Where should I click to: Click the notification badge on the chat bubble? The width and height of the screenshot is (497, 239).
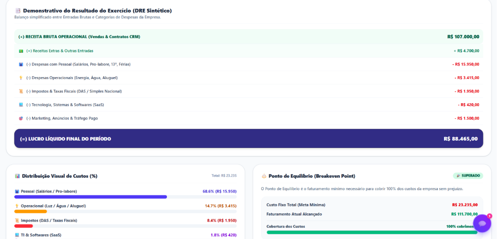[489, 216]
